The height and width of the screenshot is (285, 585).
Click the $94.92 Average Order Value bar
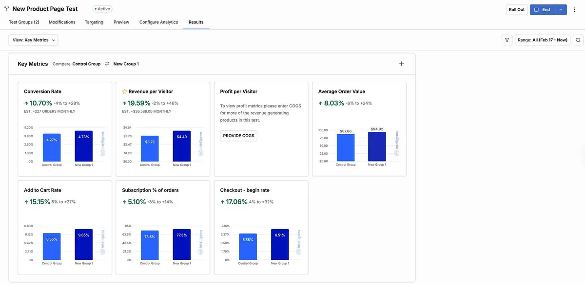[377, 147]
